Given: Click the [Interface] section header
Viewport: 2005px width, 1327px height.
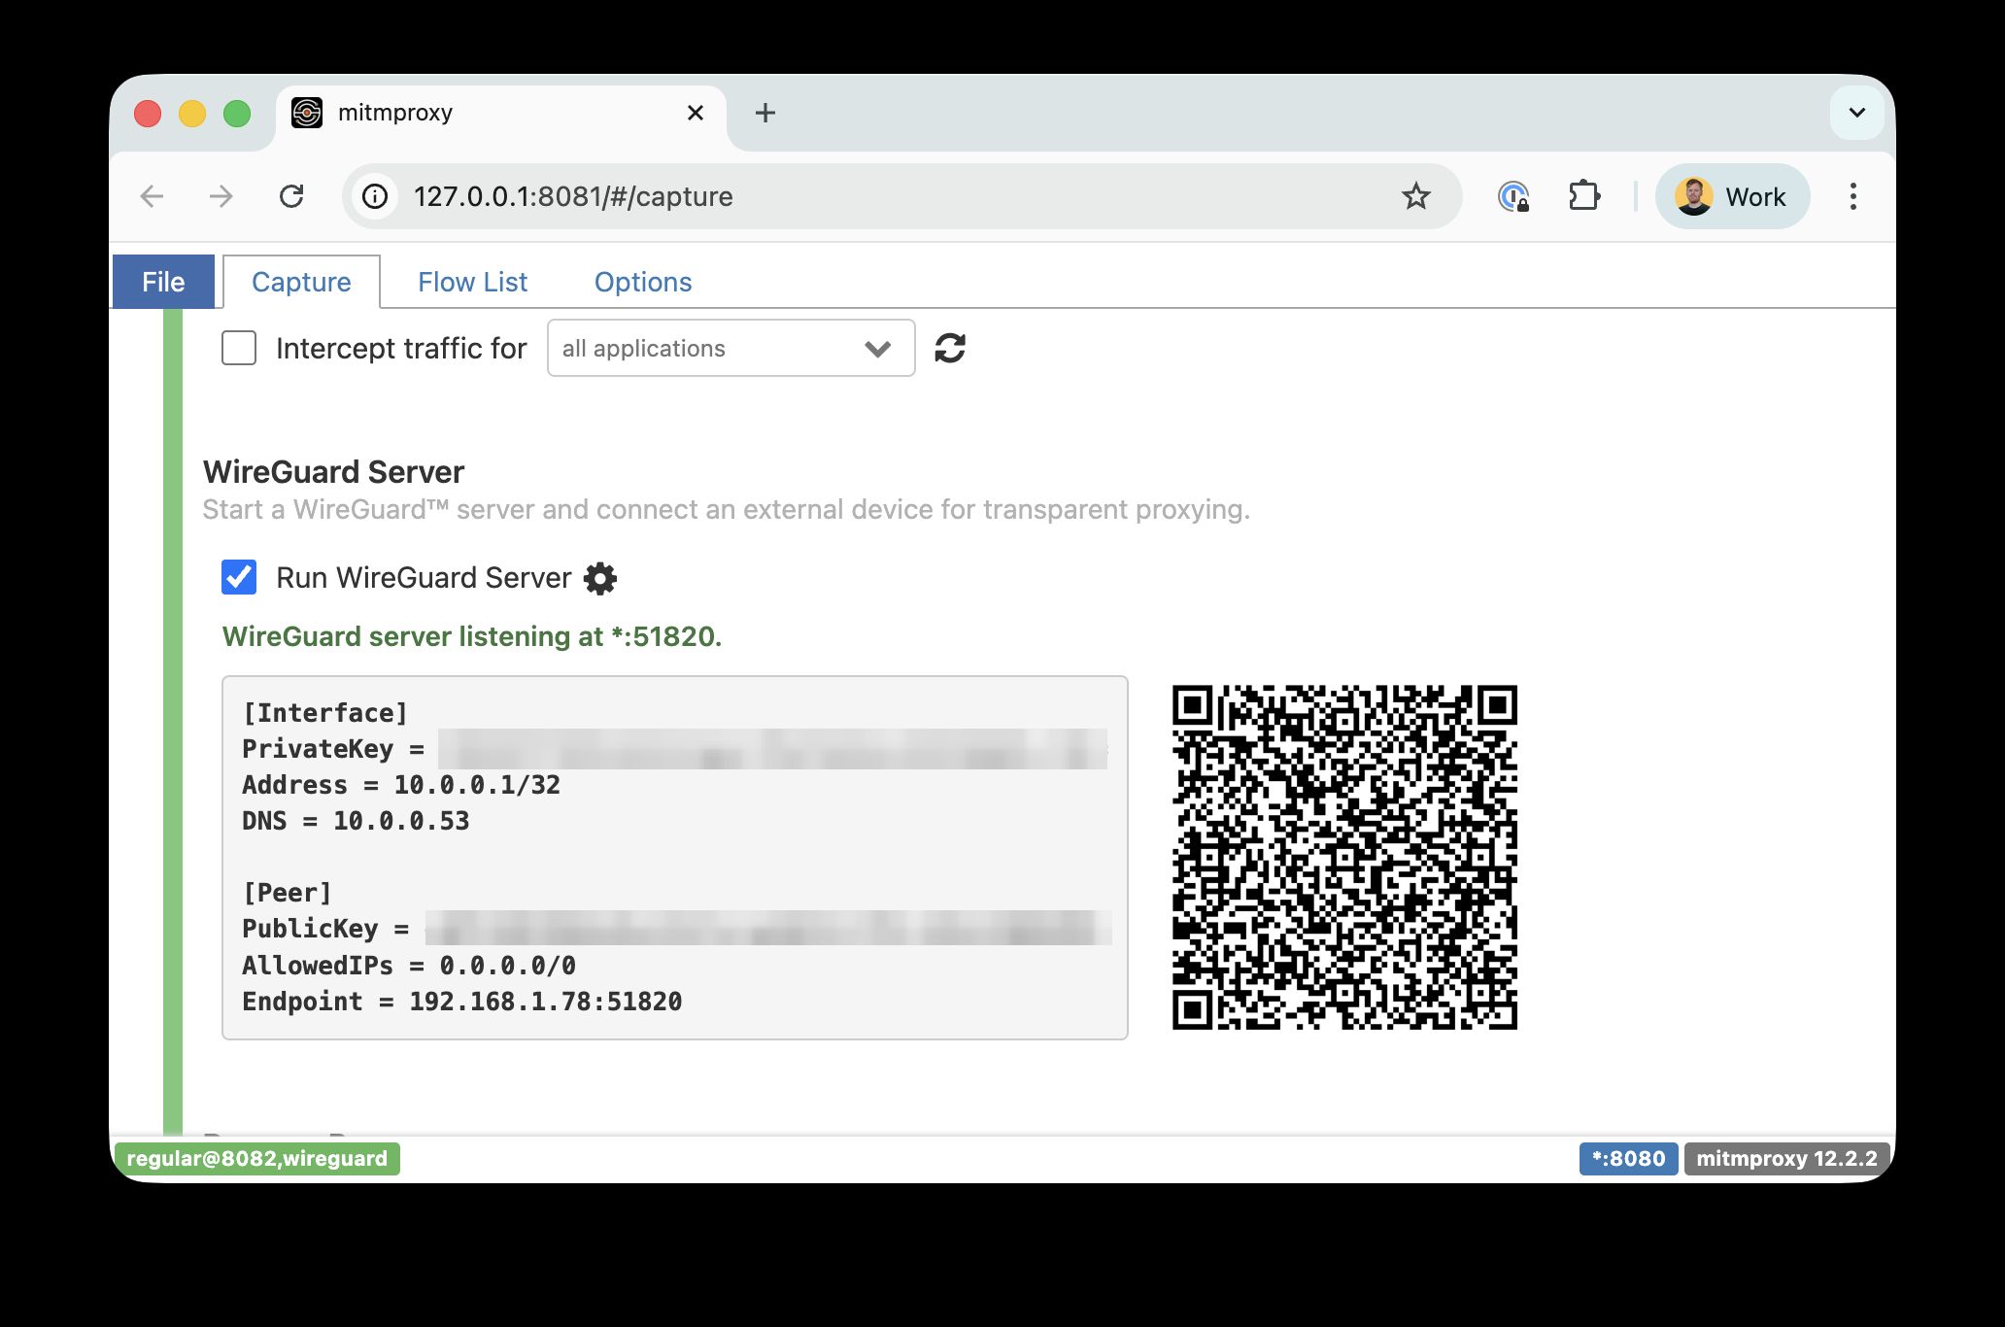Looking at the screenshot, I should [325, 713].
